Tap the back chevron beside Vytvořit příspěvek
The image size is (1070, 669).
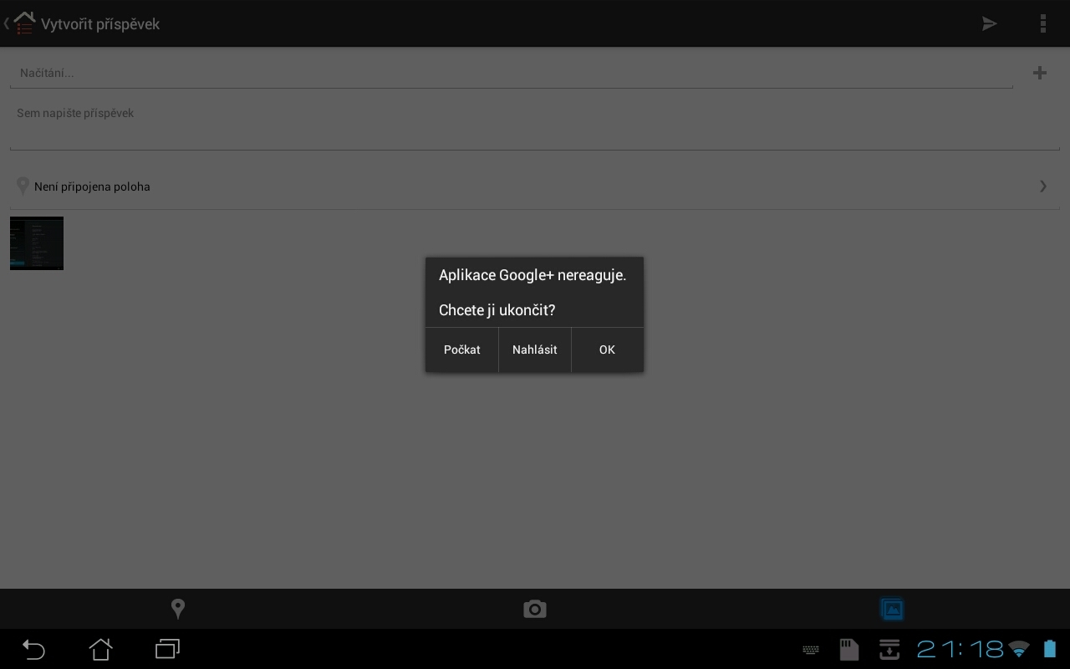tap(7, 23)
